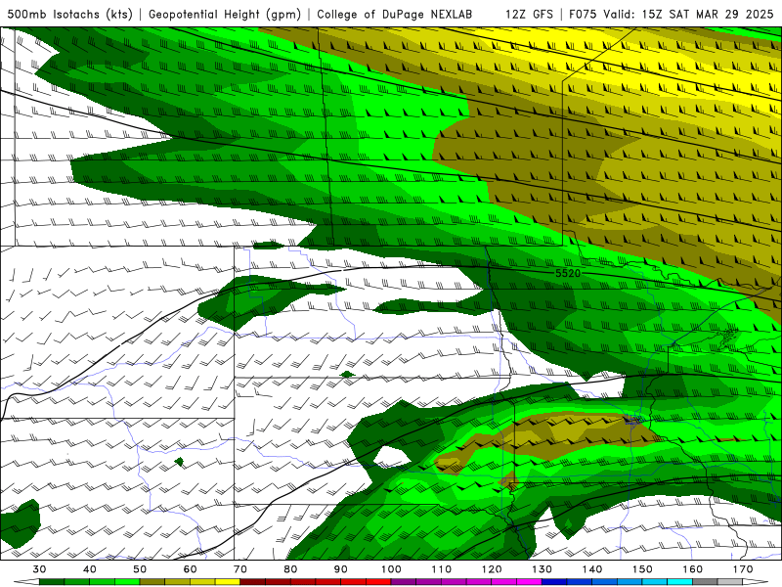Image resolution: width=782 pixels, height=587 pixels.
Task: Click the 'Geopotential Height (gpm)' title text
Action: coord(225,15)
